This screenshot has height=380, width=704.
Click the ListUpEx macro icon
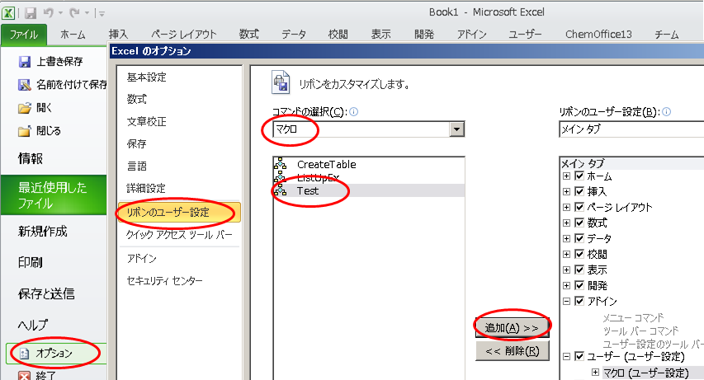click(x=281, y=177)
